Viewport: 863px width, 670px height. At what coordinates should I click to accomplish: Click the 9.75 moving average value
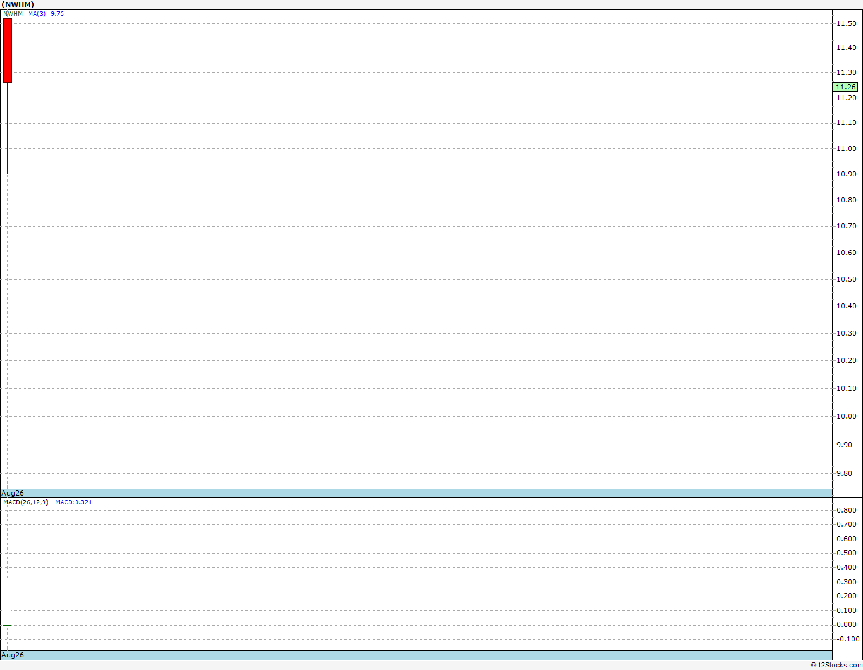coord(57,14)
